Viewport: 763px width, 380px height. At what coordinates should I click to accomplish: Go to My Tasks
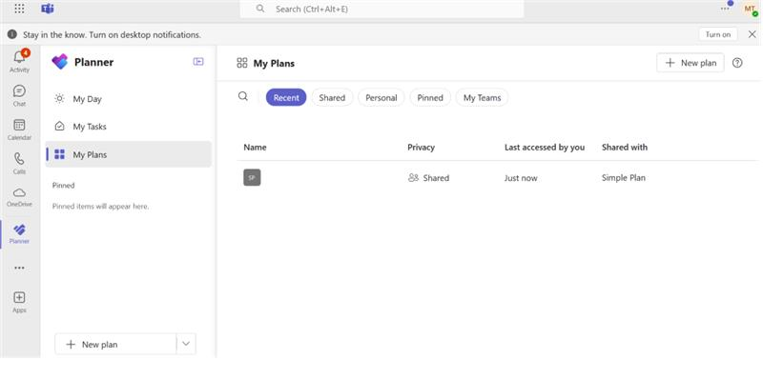click(129, 127)
